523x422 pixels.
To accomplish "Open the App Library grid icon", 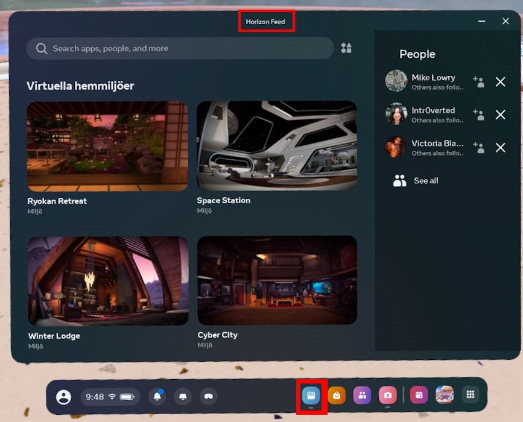I will tap(471, 395).
